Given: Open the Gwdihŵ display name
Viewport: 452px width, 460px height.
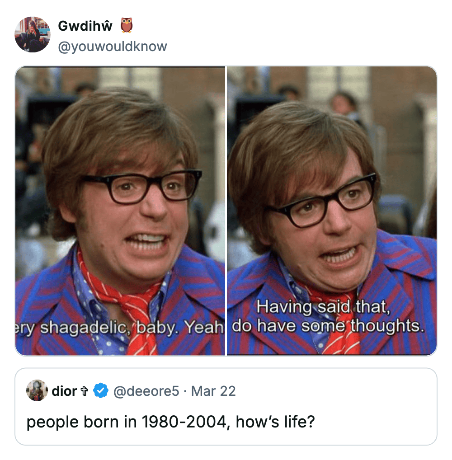Looking at the screenshot, I should tap(85, 26).
